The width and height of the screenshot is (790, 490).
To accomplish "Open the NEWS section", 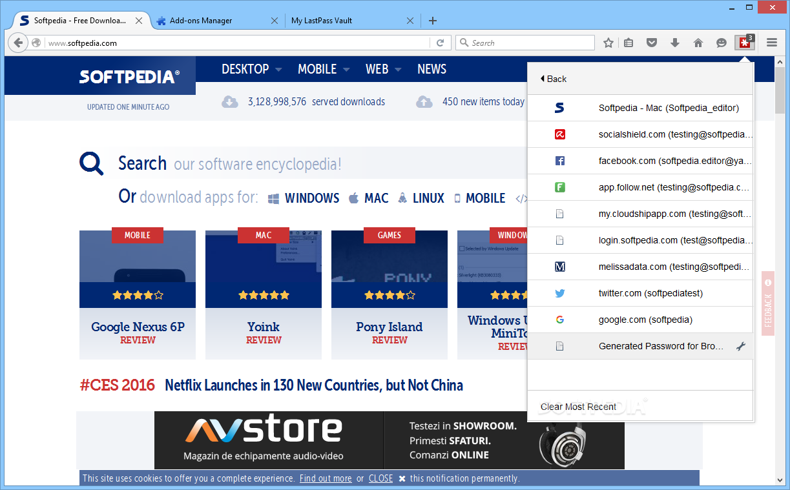I will click(x=431, y=69).
